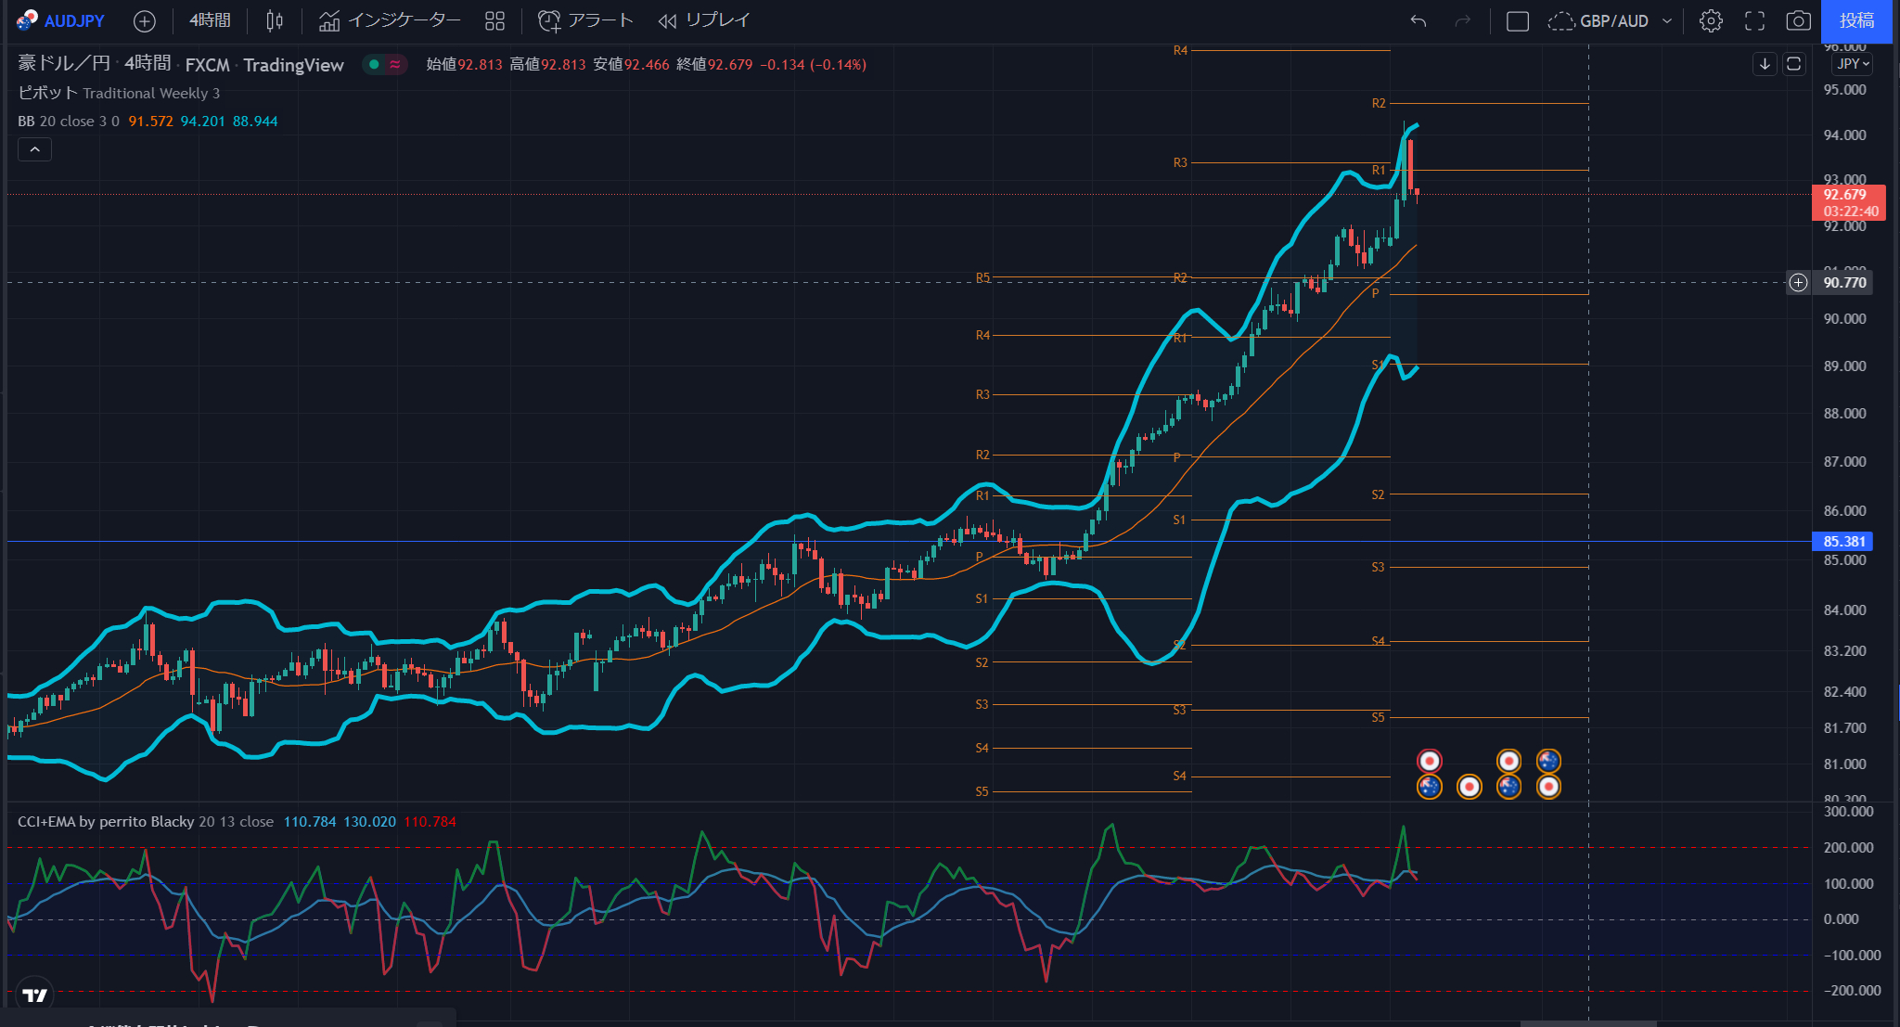Open the indicator templates grid icon

(x=495, y=20)
